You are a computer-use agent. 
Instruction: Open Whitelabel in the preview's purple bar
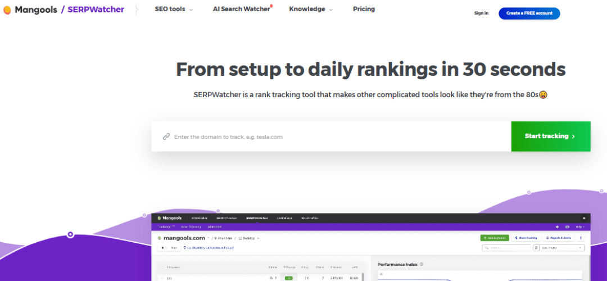[215, 227]
